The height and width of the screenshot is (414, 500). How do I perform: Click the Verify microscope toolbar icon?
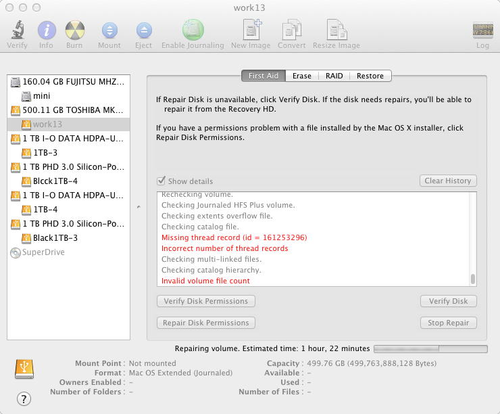tap(18, 30)
